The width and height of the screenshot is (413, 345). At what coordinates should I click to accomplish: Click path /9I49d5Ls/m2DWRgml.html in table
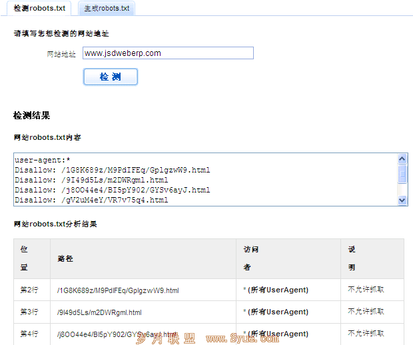coord(99,312)
